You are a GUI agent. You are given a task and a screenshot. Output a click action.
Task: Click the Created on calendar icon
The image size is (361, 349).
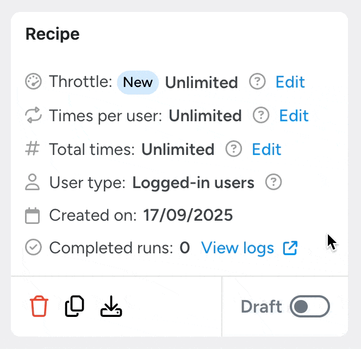point(34,216)
